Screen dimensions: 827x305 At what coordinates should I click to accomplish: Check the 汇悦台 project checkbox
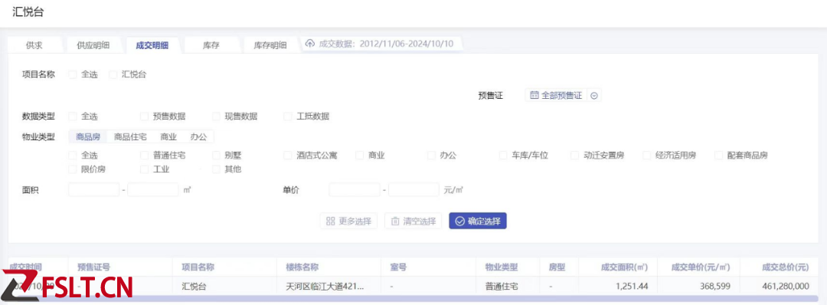pos(113,74)
